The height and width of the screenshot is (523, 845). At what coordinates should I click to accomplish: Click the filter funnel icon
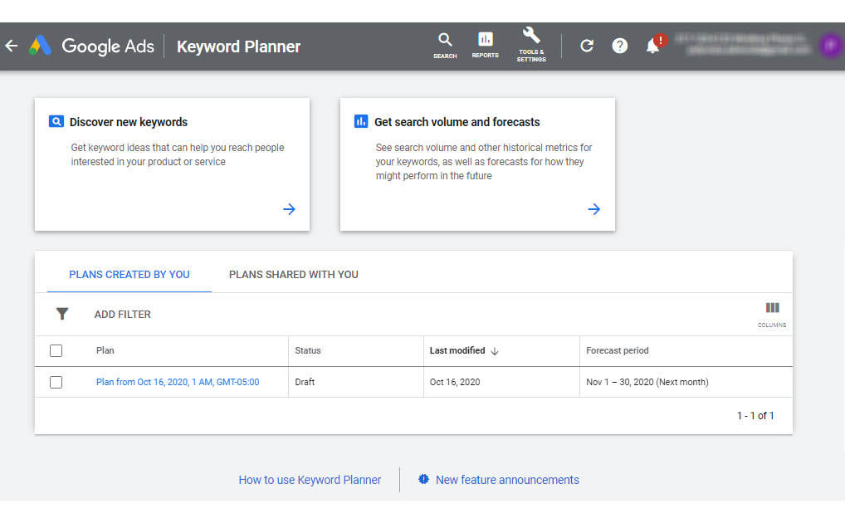point(62,314)
